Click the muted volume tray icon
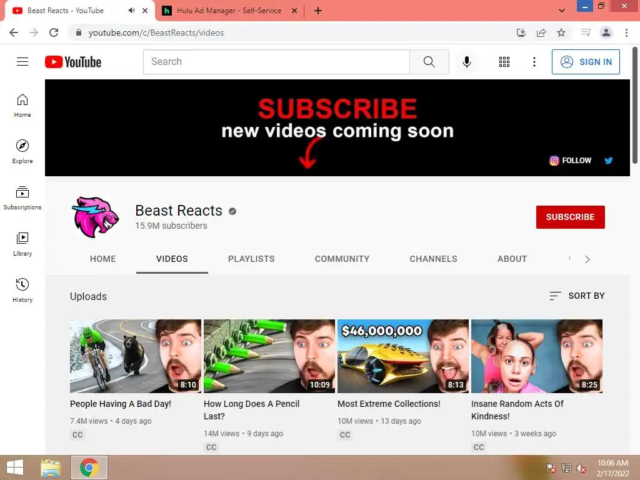This screenshot has height=480, width=640. pos(581,468)
